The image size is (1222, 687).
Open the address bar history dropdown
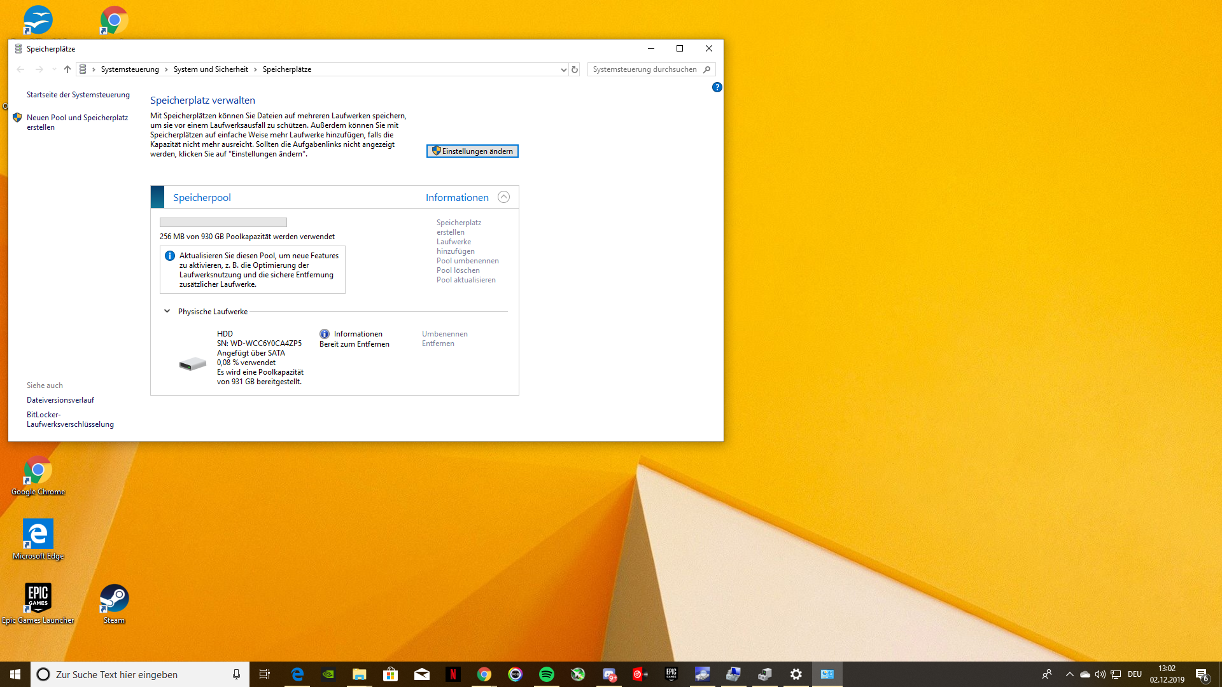point(563,69)
